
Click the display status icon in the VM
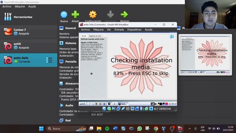click(x=132, y=109)
